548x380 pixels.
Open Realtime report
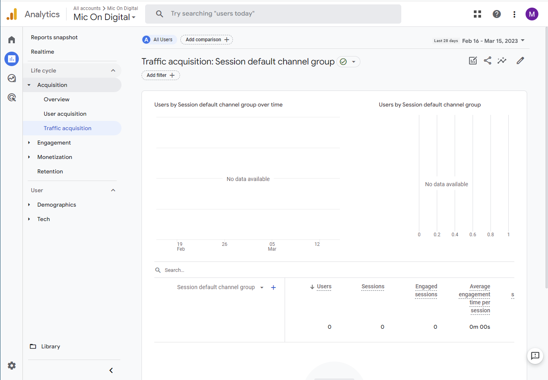[42, 52]
